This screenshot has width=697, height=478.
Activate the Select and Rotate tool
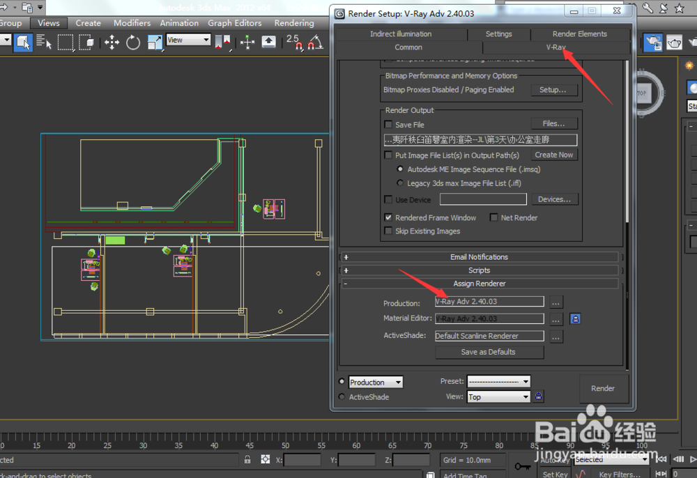coord(133,43)
